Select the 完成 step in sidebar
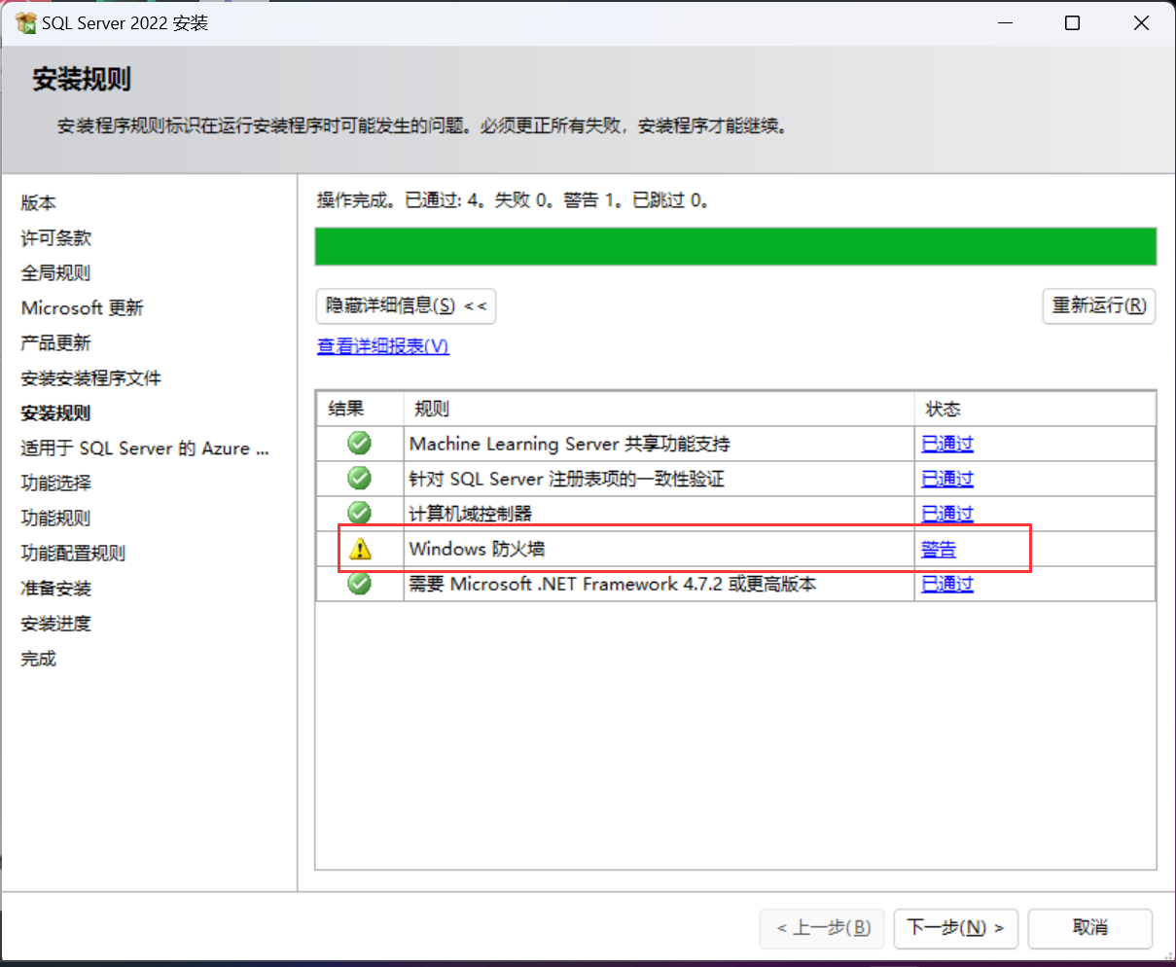This screenshot has width=1176, height=967. (x=39, y=658)
